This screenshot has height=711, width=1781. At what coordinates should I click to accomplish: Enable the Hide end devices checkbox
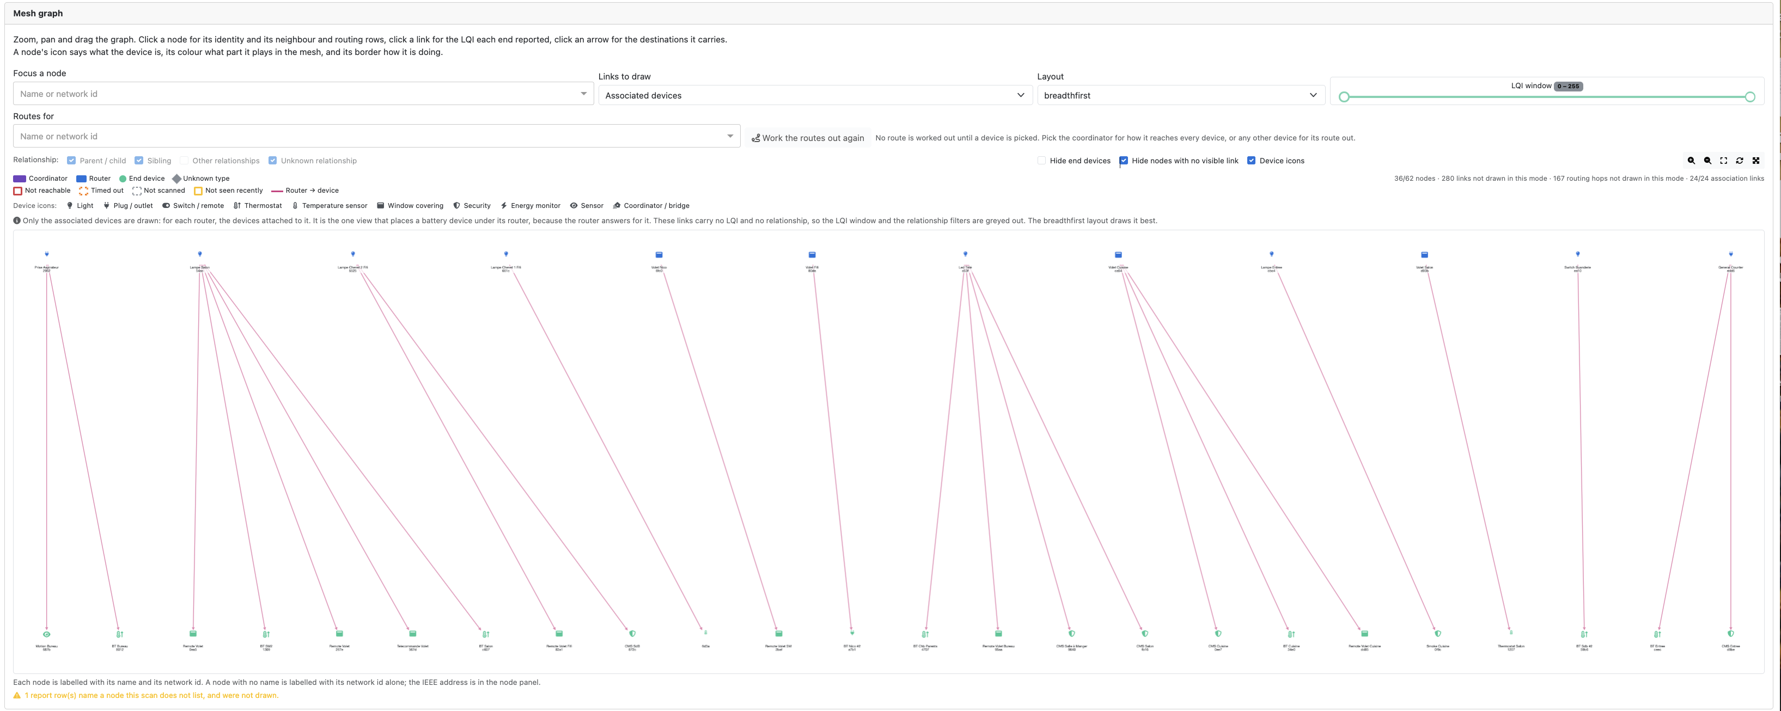coord(1041,160)
